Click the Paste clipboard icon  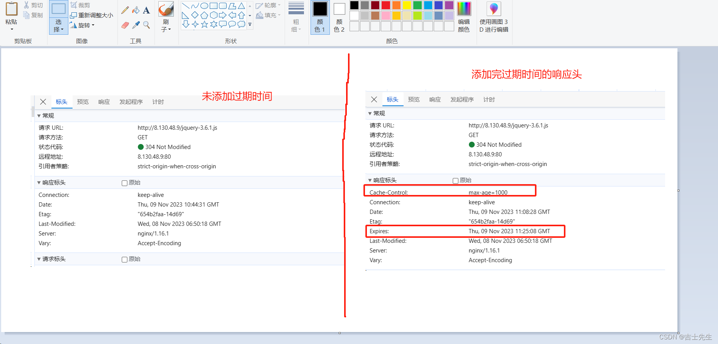pos(12,9)
